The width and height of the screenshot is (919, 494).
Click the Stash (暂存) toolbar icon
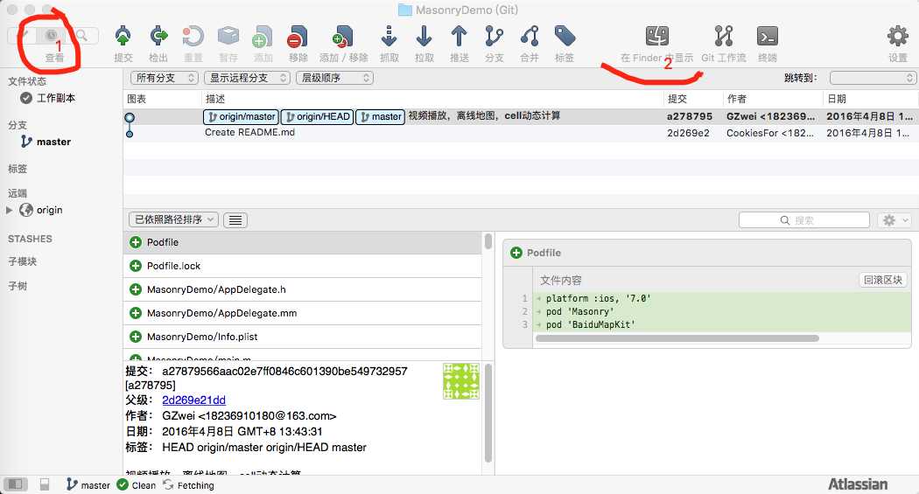point(228,37)
